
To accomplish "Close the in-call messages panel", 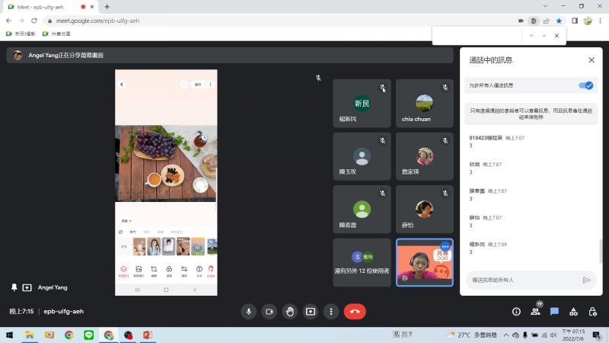I will [591, 59].
